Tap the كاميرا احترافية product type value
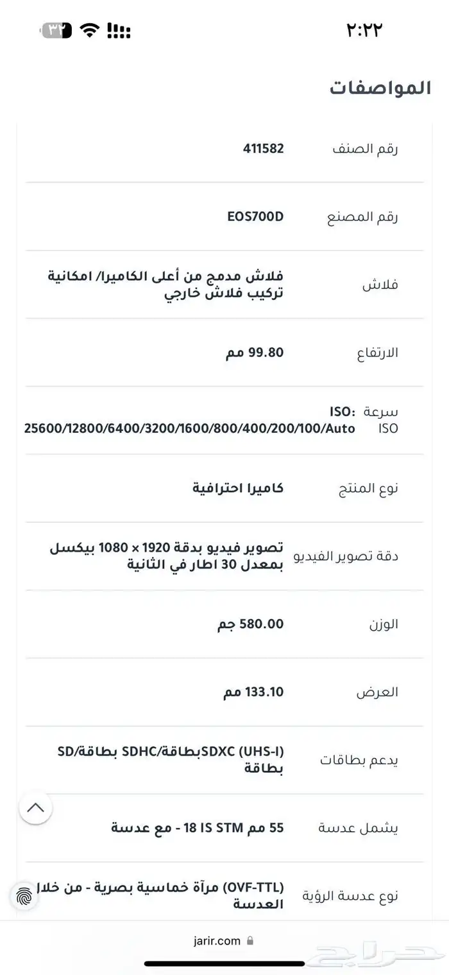This screenshot has height=975, width=449. coord(238,488)
